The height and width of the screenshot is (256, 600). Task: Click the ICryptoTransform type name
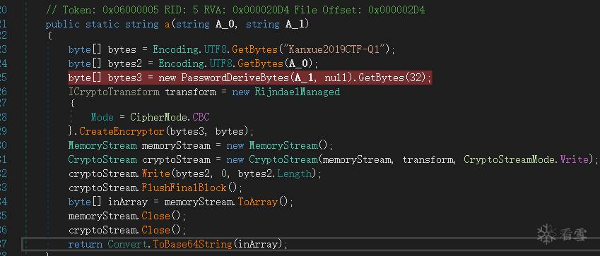(x=114, y=92)
